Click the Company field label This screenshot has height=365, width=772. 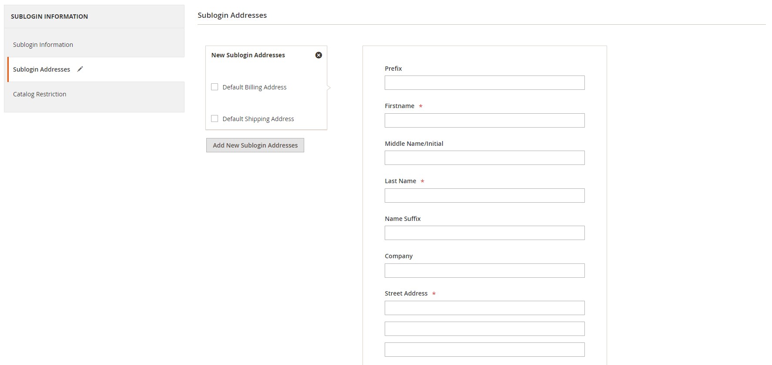point(399,256)
